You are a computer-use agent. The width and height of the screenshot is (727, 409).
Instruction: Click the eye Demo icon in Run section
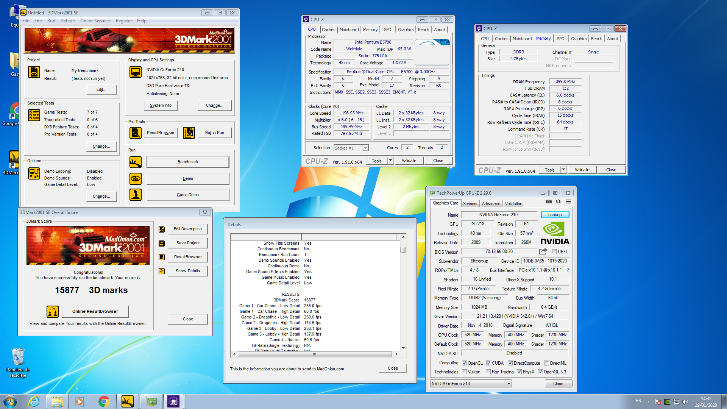[136, 178]
